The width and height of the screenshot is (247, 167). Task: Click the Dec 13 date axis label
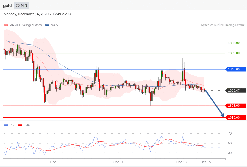[181, 162]
